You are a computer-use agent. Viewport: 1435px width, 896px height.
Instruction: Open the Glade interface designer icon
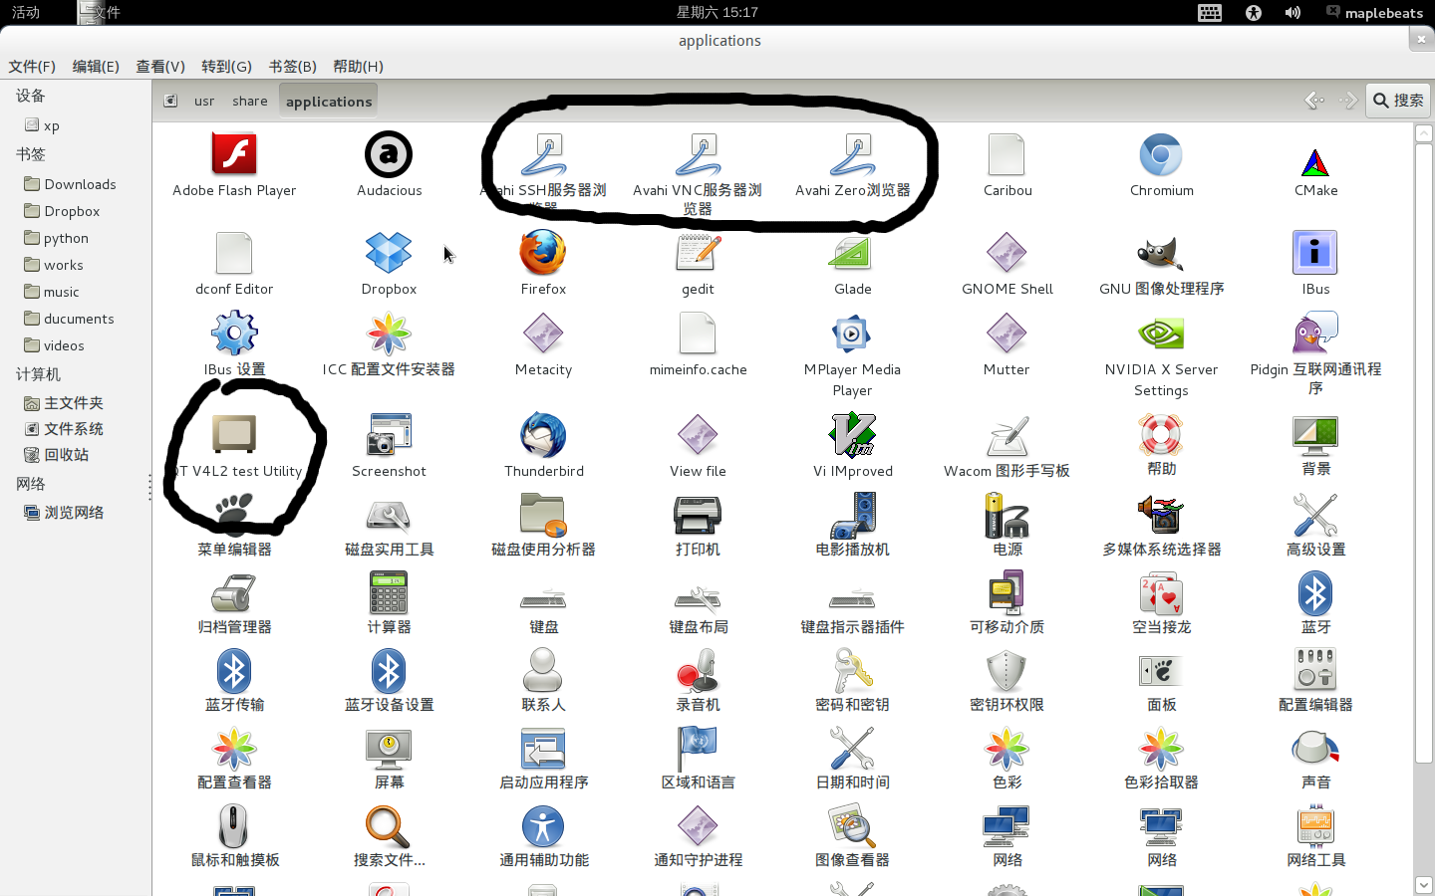pyautogui.click(x=852, y=253)
